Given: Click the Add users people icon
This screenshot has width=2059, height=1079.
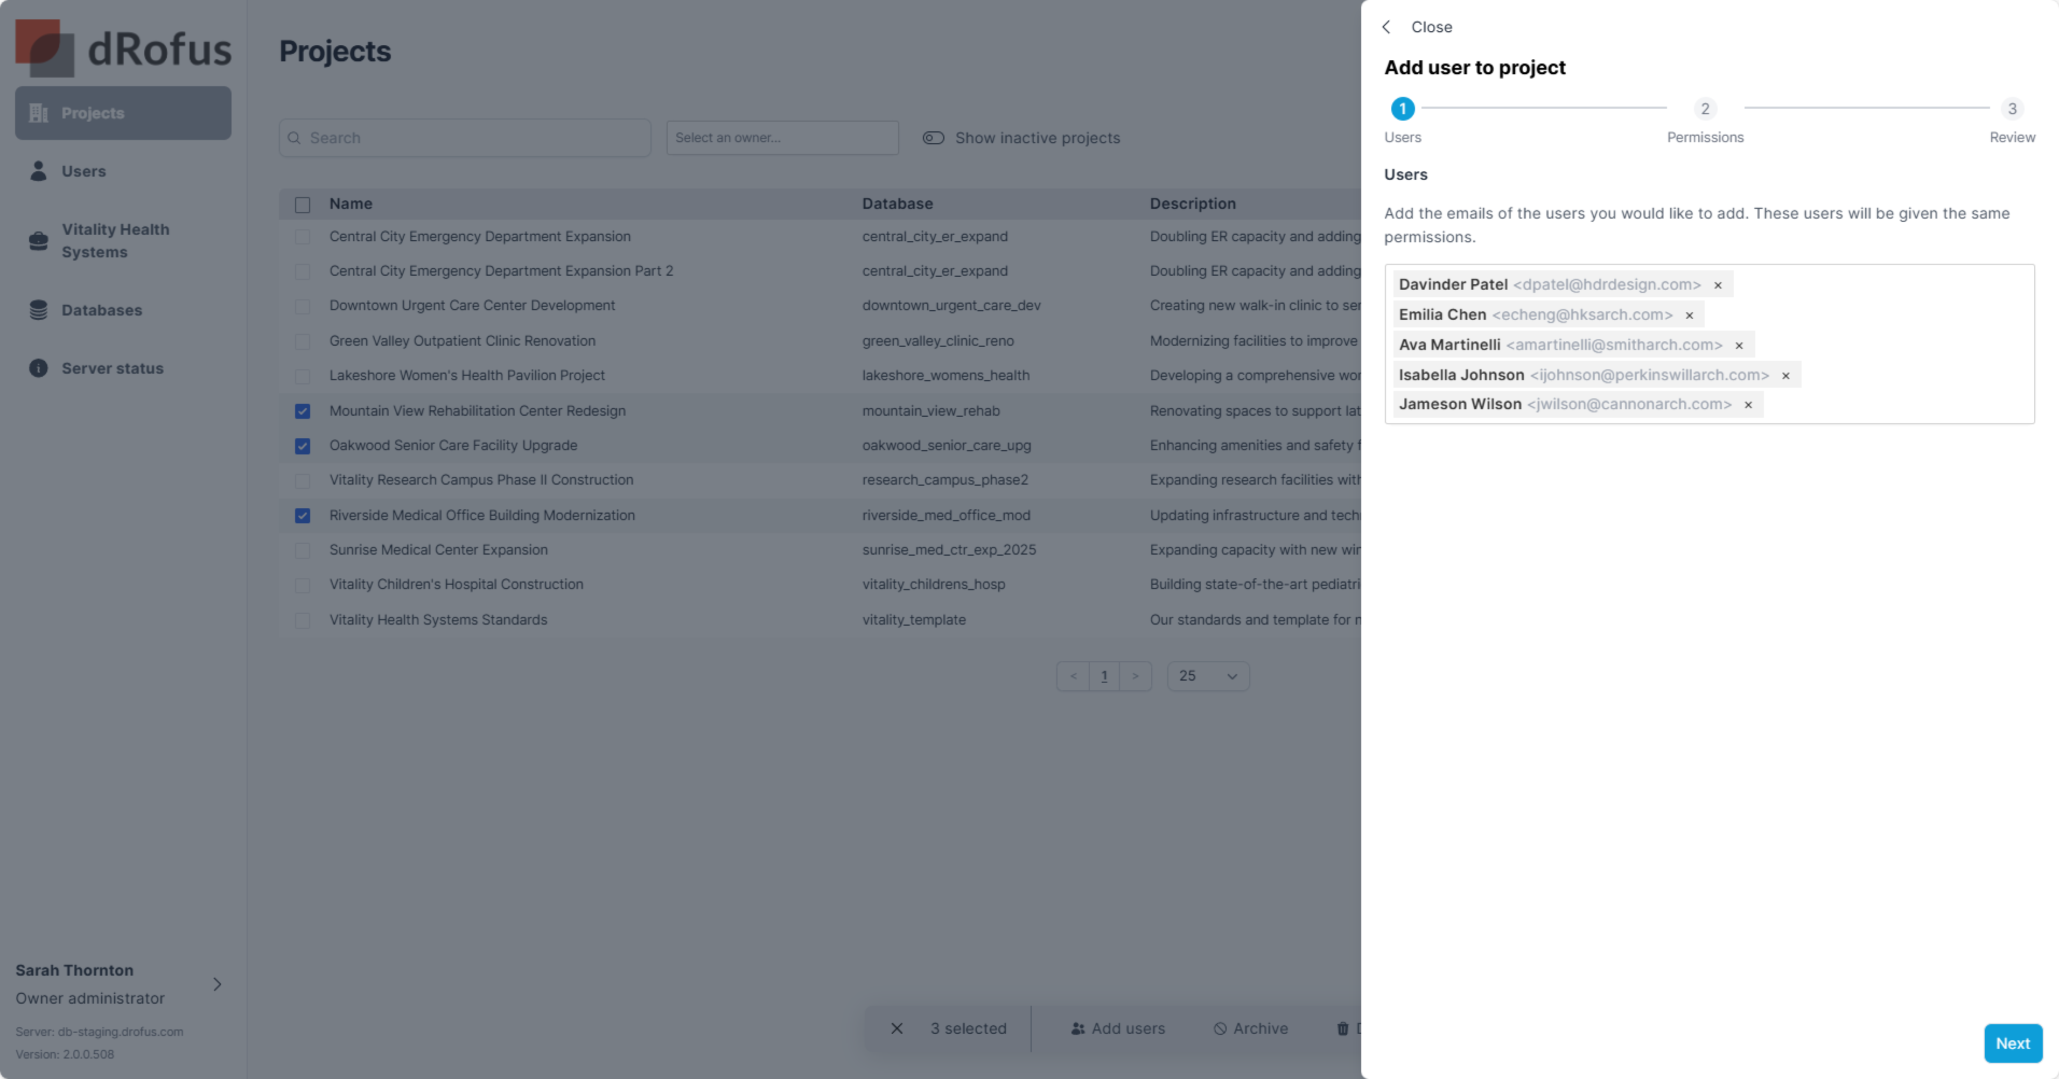Looking at the screenshot, I should 1077,1028.
